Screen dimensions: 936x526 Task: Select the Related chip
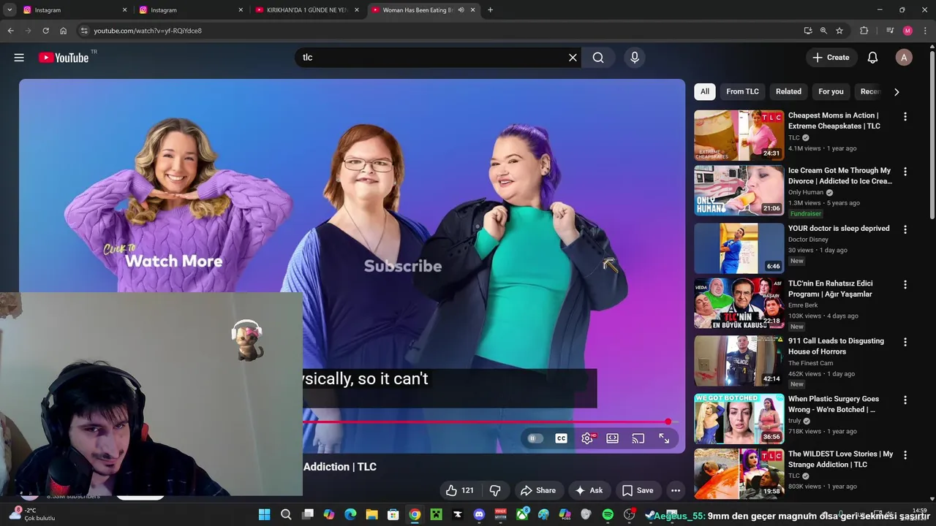[x=788, y=91]
